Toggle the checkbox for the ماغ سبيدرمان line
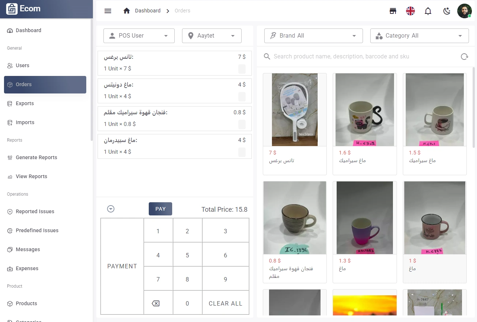This screenshot has height=322, width=477. (242, 152)
